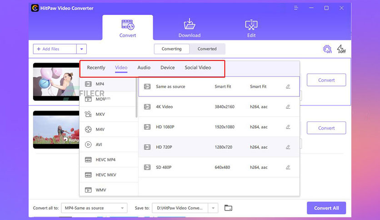Select the Device format tab

coord(167,68)
